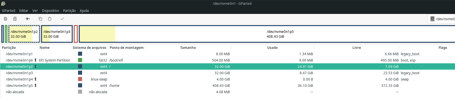Click the red linux-swap swatch for nvme0n1p4
455x98 pixels.
point(80,79)
